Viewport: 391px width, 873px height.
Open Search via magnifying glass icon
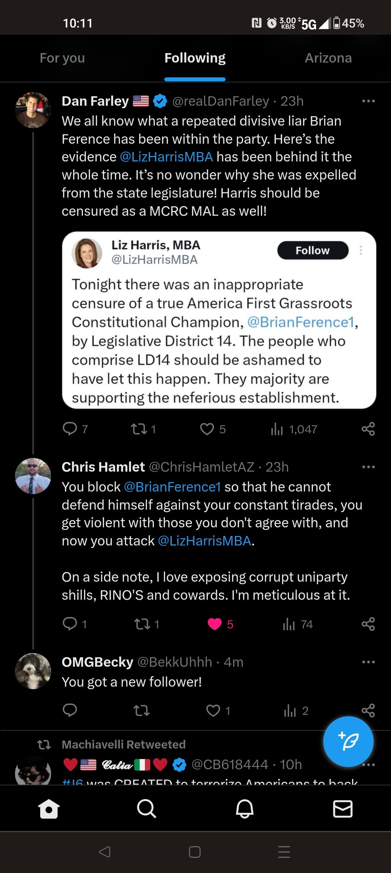coord(147,809)
